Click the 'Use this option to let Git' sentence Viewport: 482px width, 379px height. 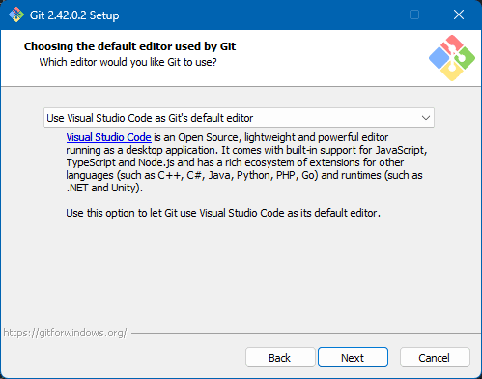click(223, 213)
